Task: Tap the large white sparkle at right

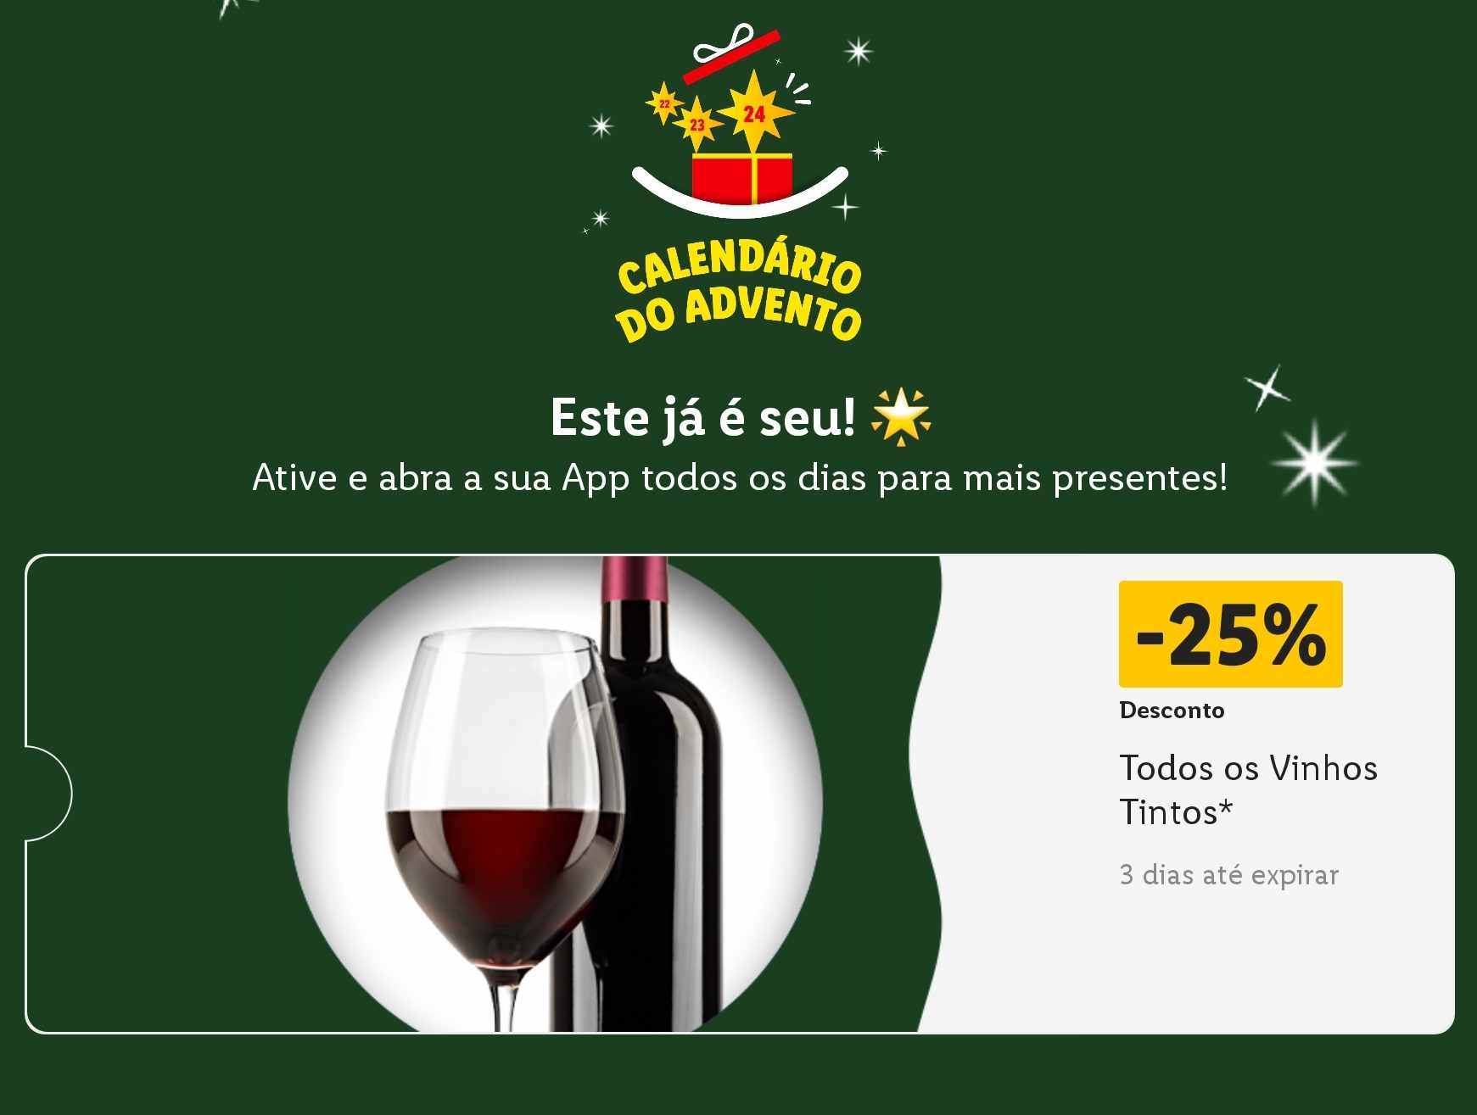Action: pos(1313,463)
